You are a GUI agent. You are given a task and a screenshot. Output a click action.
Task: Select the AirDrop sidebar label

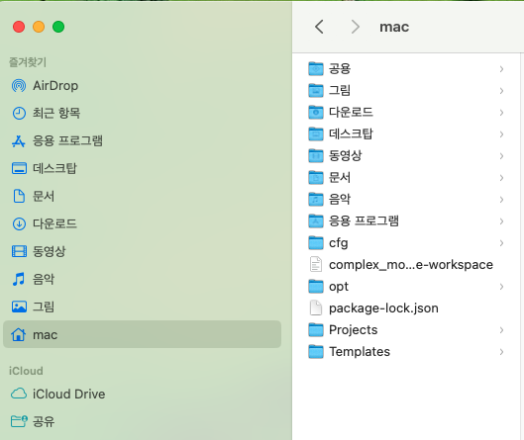pos(55,86)
